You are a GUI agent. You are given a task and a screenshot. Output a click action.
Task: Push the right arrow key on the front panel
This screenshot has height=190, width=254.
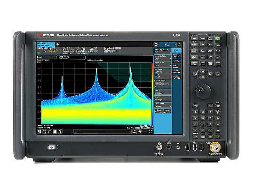210,74
